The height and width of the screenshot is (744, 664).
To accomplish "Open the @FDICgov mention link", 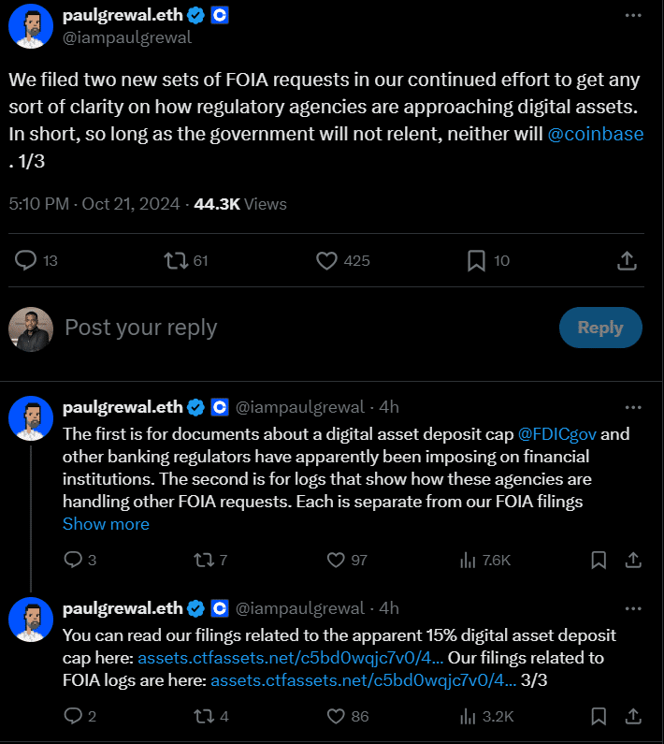I will click(x=557, y=434).
